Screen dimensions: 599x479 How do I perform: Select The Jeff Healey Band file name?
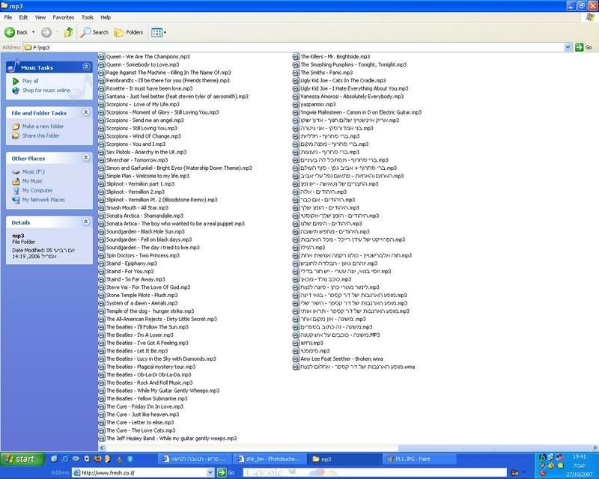point(171,439)
